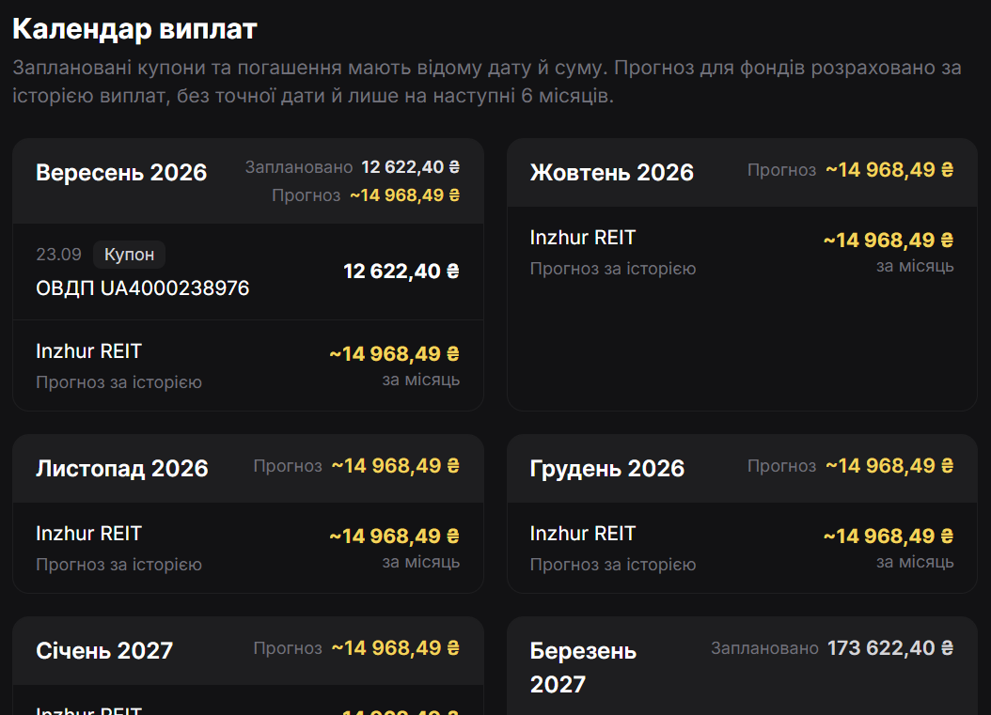
Task: Open the Inzhur REIT row in Вересень 2026
Action: click(x=248, y=365)
